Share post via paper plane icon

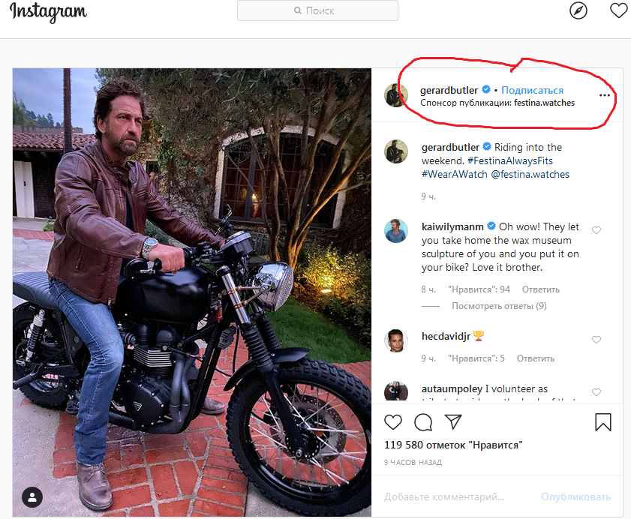[x=453, y=421]
